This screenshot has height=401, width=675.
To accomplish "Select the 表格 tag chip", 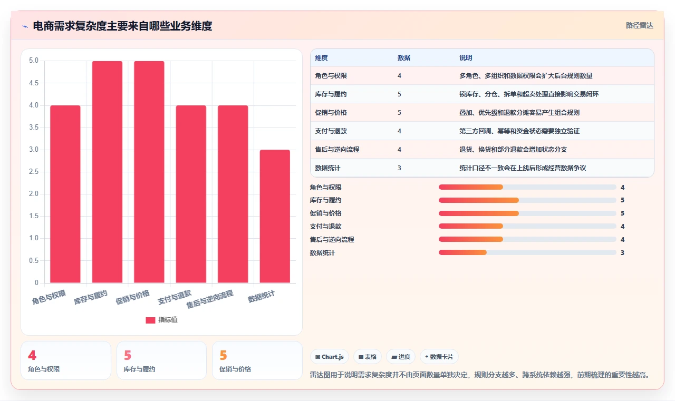I will (x=368, y=357).
